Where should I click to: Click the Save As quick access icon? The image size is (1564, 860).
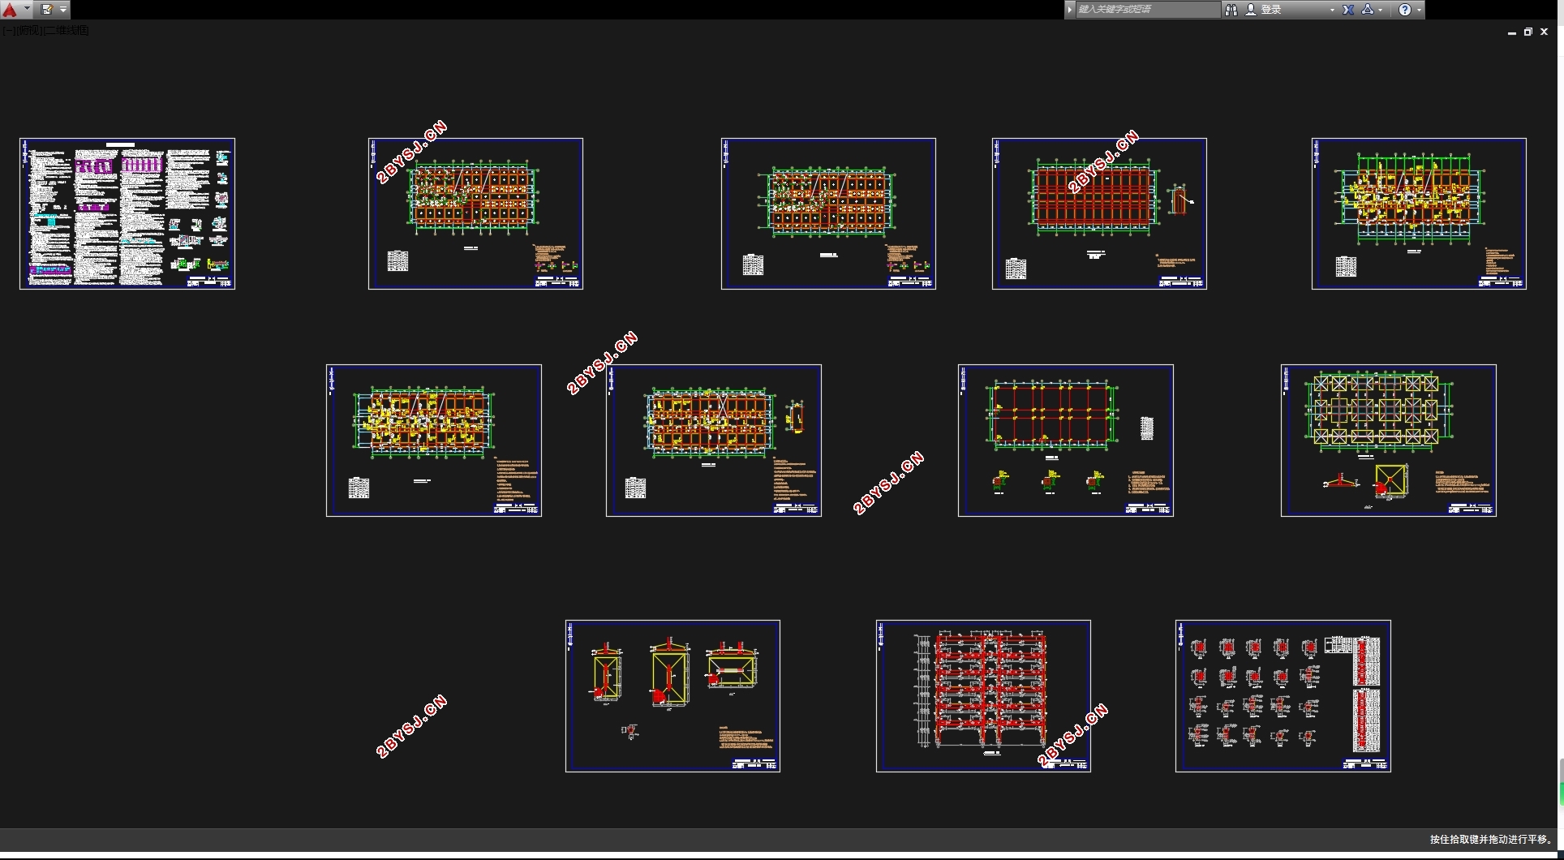pyautogui.click(x=47, y=10)
